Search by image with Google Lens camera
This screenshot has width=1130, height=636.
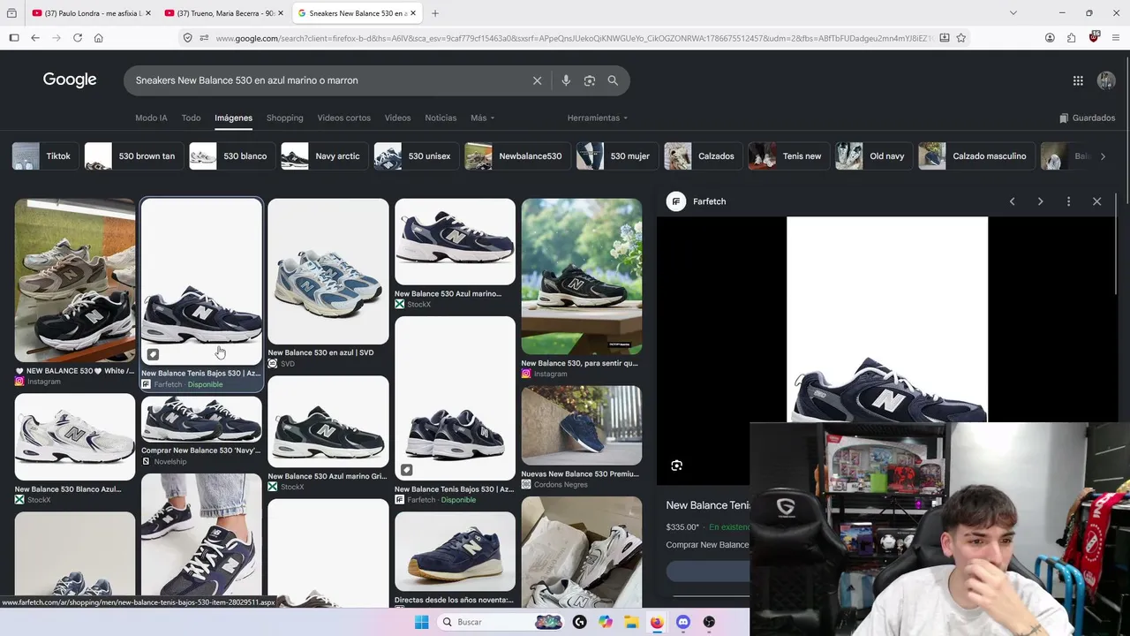pos(590,80)
